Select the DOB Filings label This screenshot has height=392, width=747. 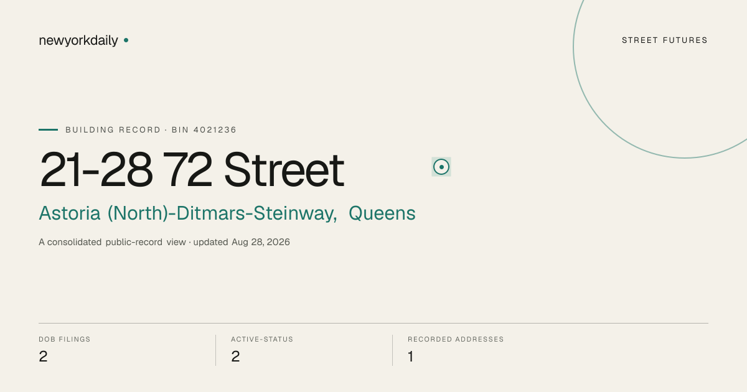65,339
